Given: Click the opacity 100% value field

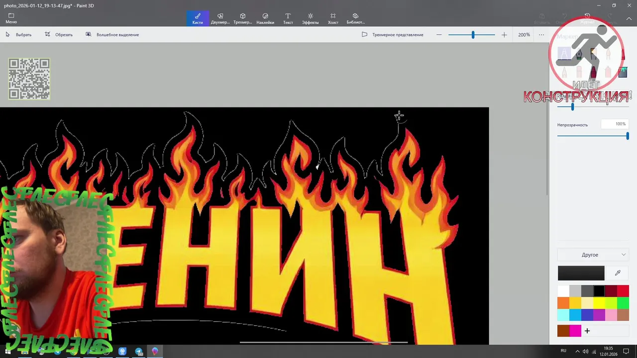Looking at the screenshot, I should pos(614,124).
